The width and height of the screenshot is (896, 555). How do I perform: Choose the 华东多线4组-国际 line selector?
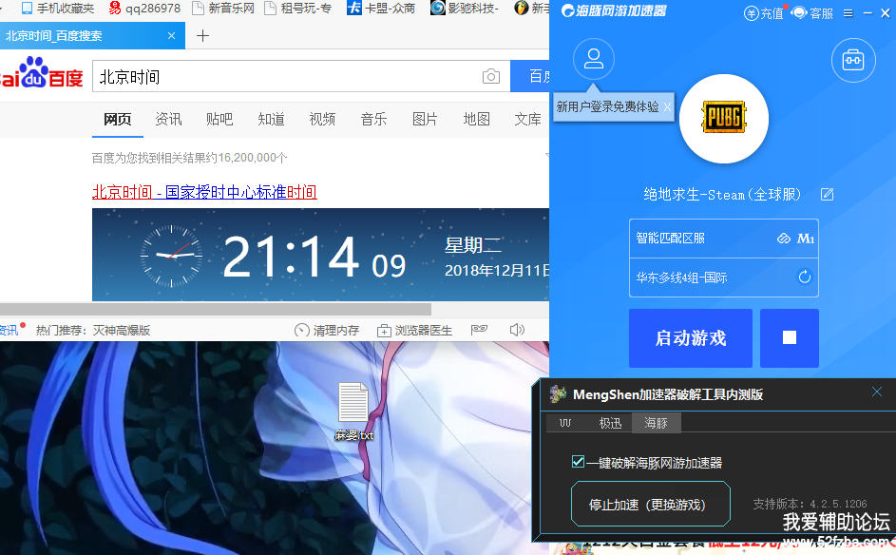pyautogui.click(x=723, y=277)
